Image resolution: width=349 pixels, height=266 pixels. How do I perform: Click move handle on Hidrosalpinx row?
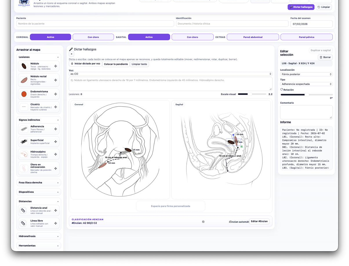55,154
